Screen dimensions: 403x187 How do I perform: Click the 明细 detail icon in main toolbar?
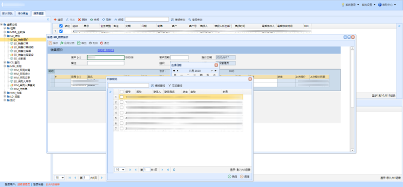pos(116,20)
